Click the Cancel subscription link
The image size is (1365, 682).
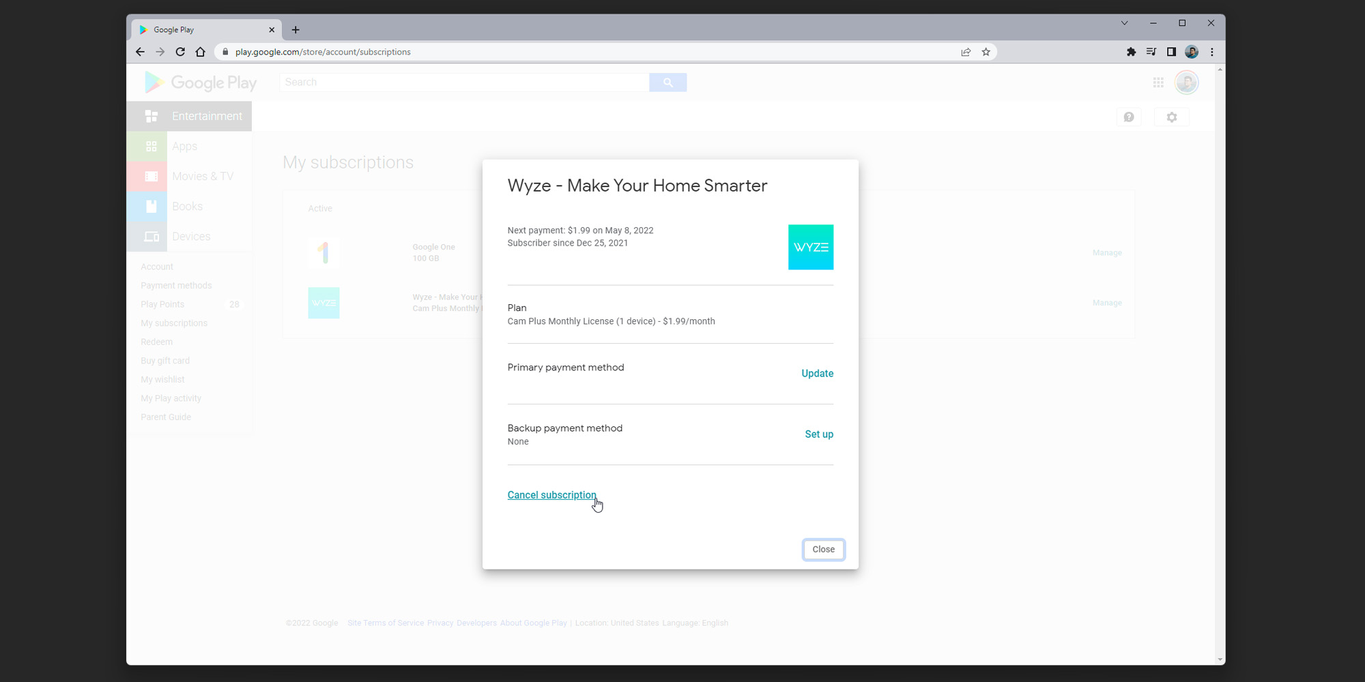pyautogui.click(x=551, y=495)
